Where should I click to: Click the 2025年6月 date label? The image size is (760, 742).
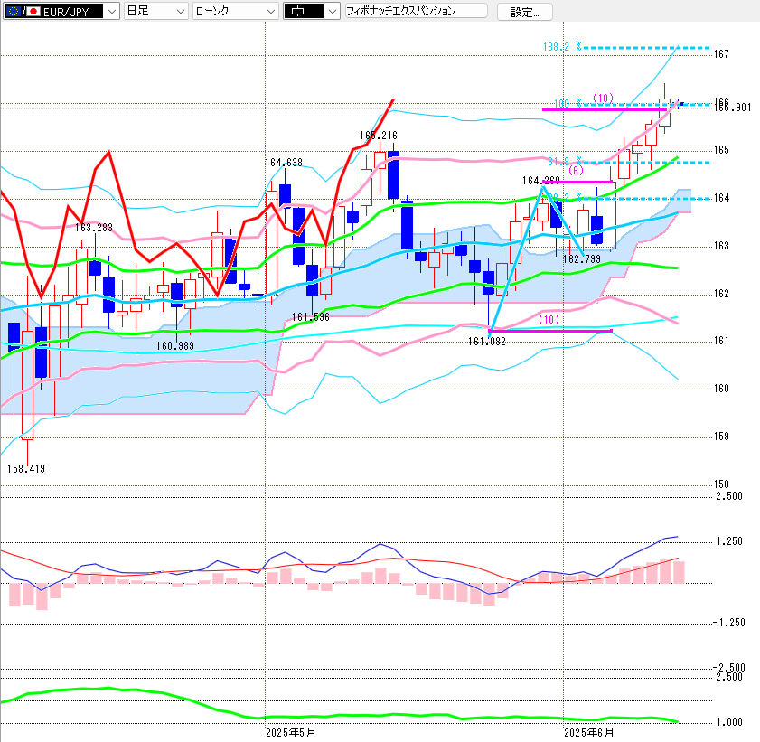pos(589,732)
